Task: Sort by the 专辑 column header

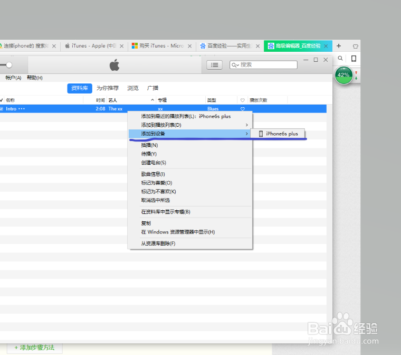Action: coord(162,100)
